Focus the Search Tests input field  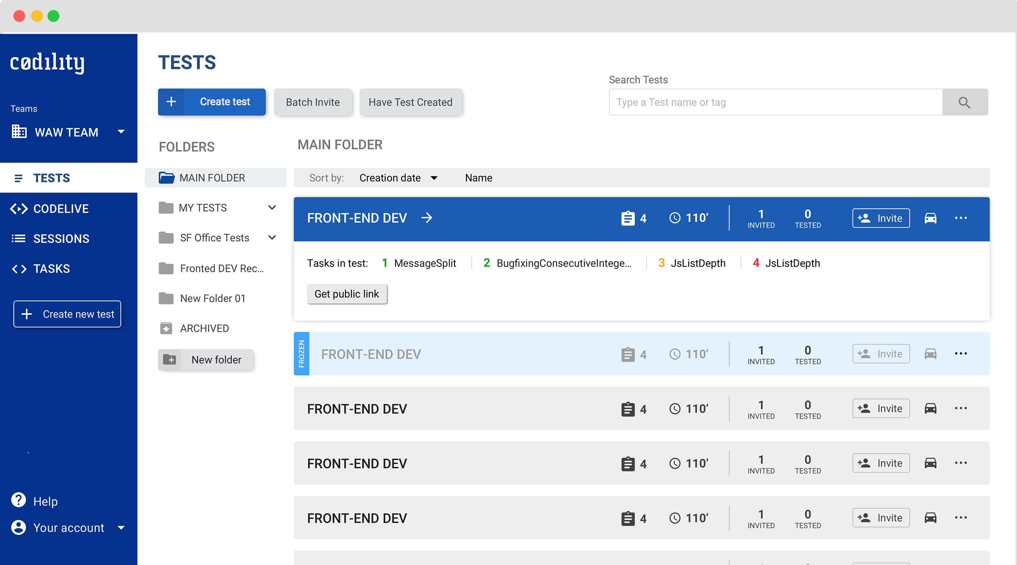(x=775, y=102)
